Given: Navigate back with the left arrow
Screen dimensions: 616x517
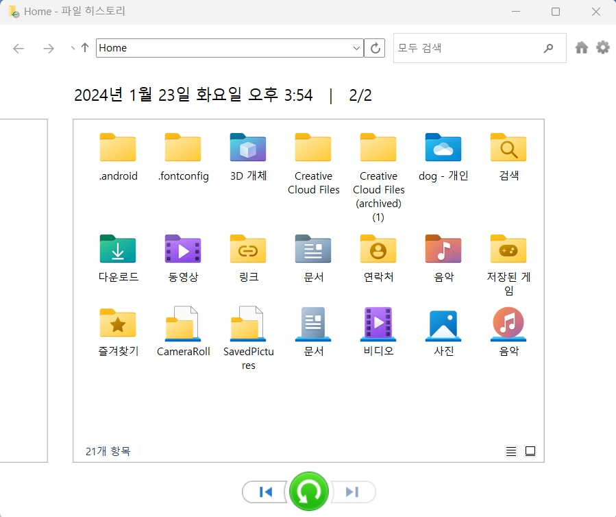Looking at the screenshot, I should point(18,48).
